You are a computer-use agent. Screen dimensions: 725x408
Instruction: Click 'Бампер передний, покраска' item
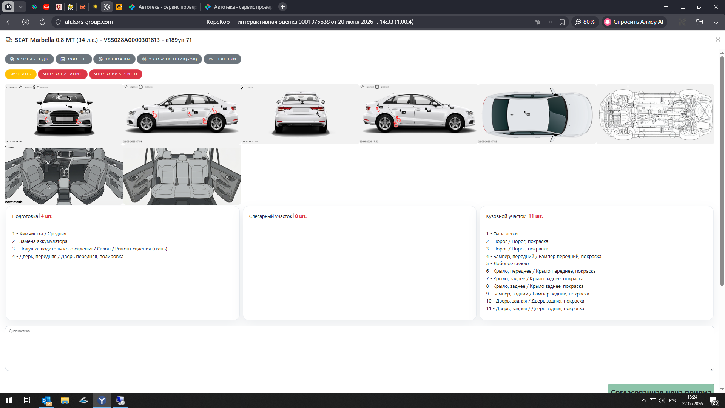click(544, 257)
